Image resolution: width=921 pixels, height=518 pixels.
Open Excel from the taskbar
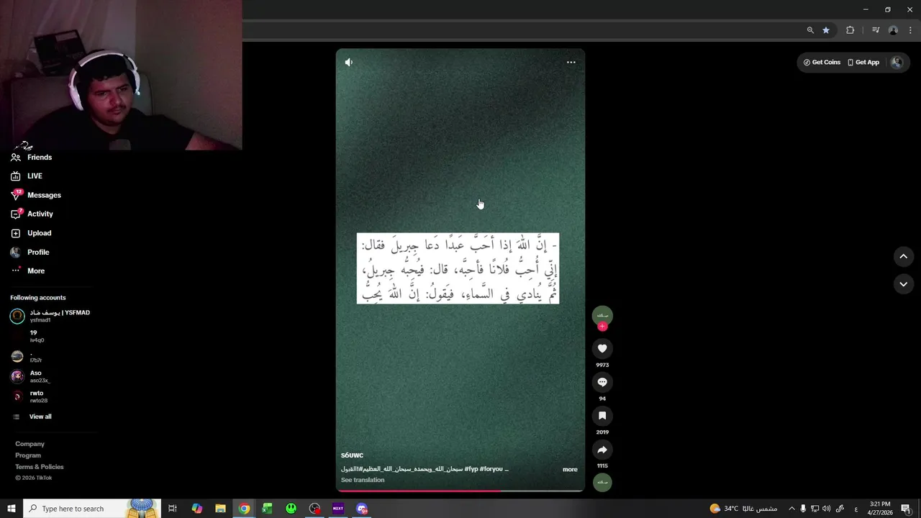click(268, 509)
